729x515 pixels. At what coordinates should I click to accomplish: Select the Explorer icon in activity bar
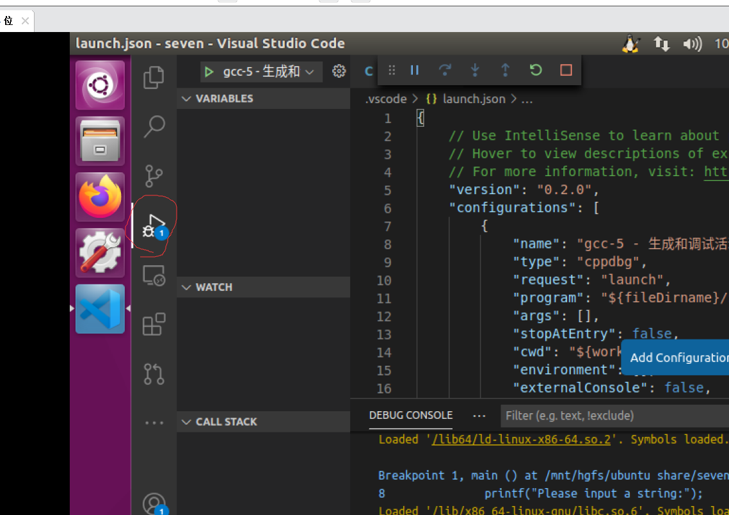(x=154, y=77)
